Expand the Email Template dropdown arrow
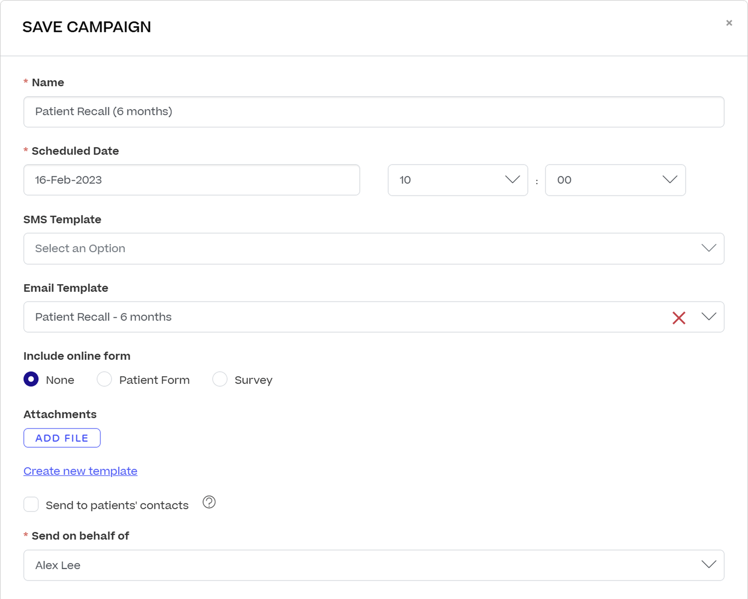Screen dimensions: 748x599 pyautogui.click(x=709, y=317)
